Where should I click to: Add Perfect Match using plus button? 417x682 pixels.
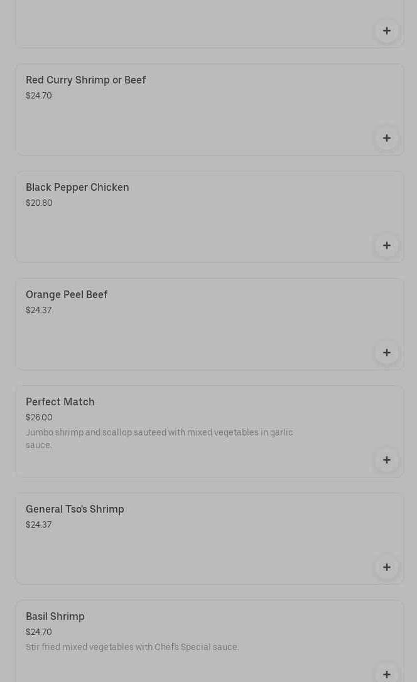point(386,460)
